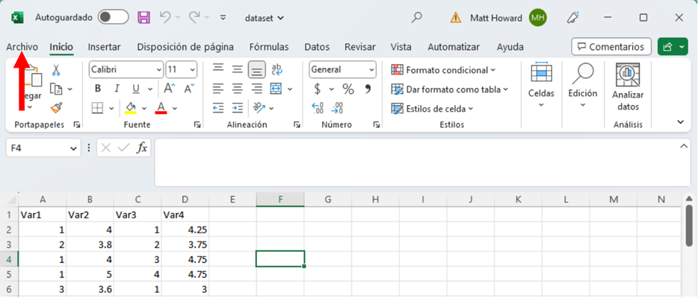Image resolution: width=698 pixels, height=298 pixels.
Task: Click the Wrap Text icon
Action: (x=277, y=69)
